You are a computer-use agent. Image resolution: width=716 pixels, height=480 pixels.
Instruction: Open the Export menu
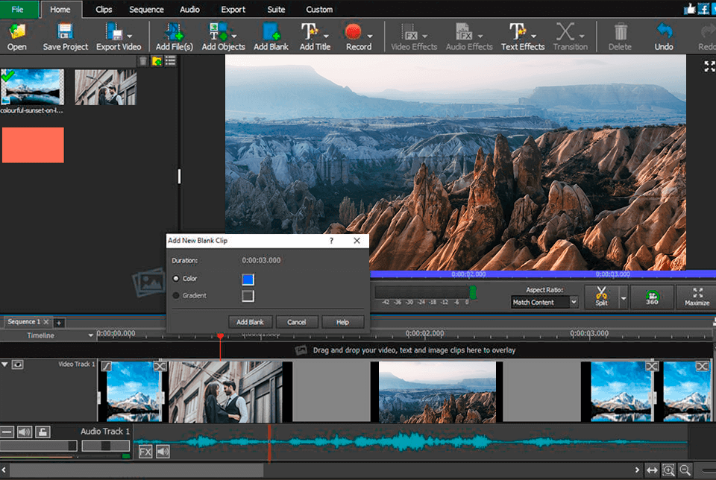tap(233, 9)
